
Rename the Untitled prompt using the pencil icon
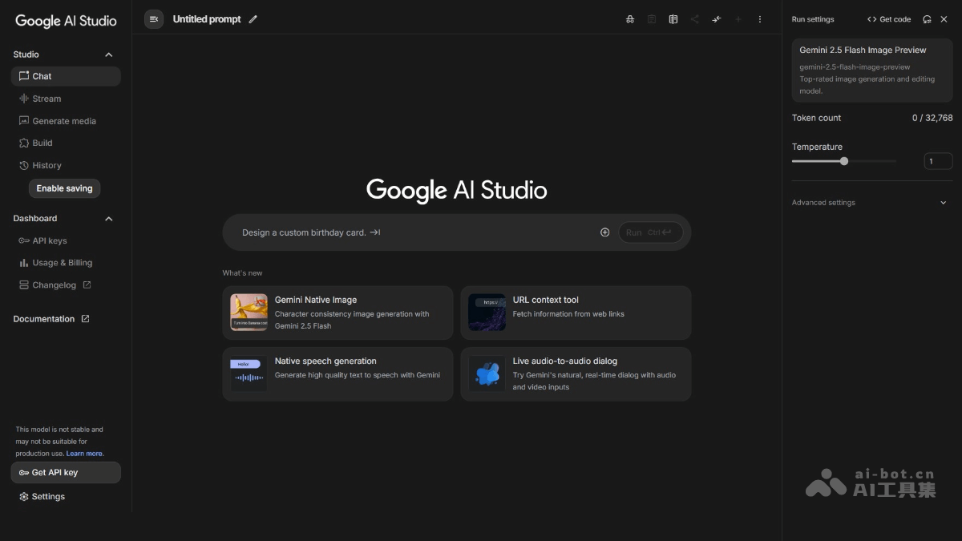coord(253,18)
